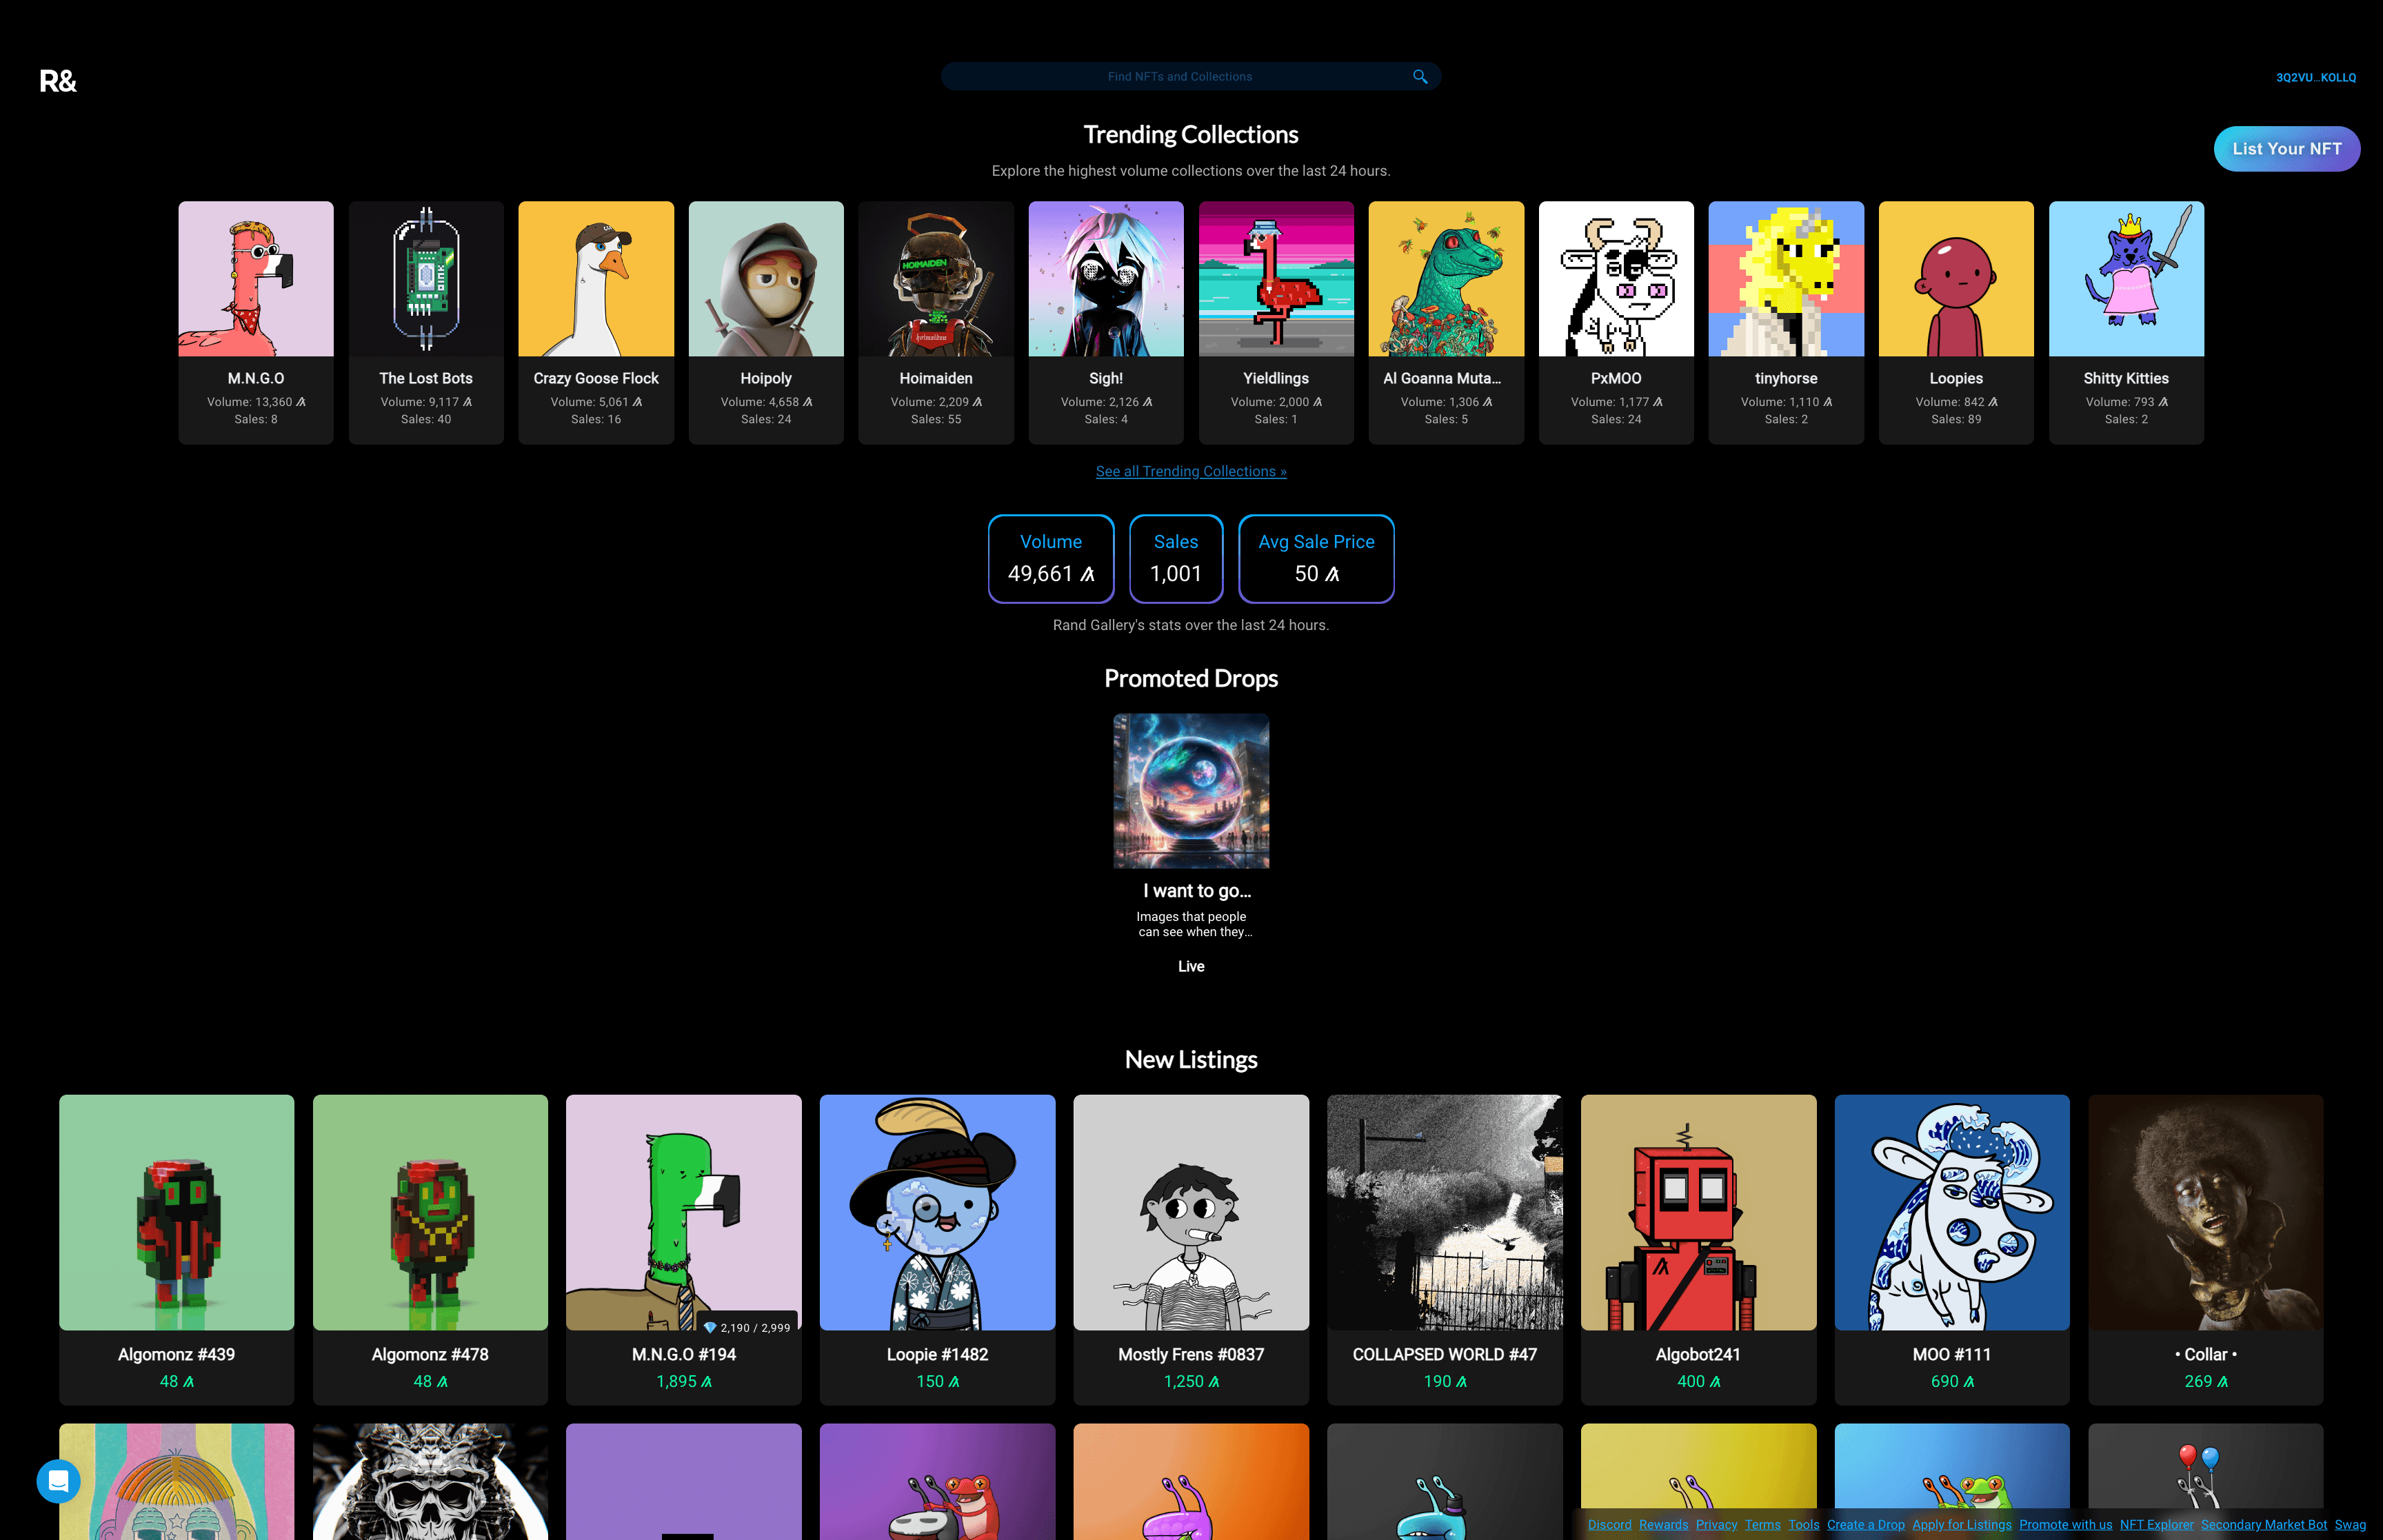Open the Algobot241 listing image

(1697, 1212)
